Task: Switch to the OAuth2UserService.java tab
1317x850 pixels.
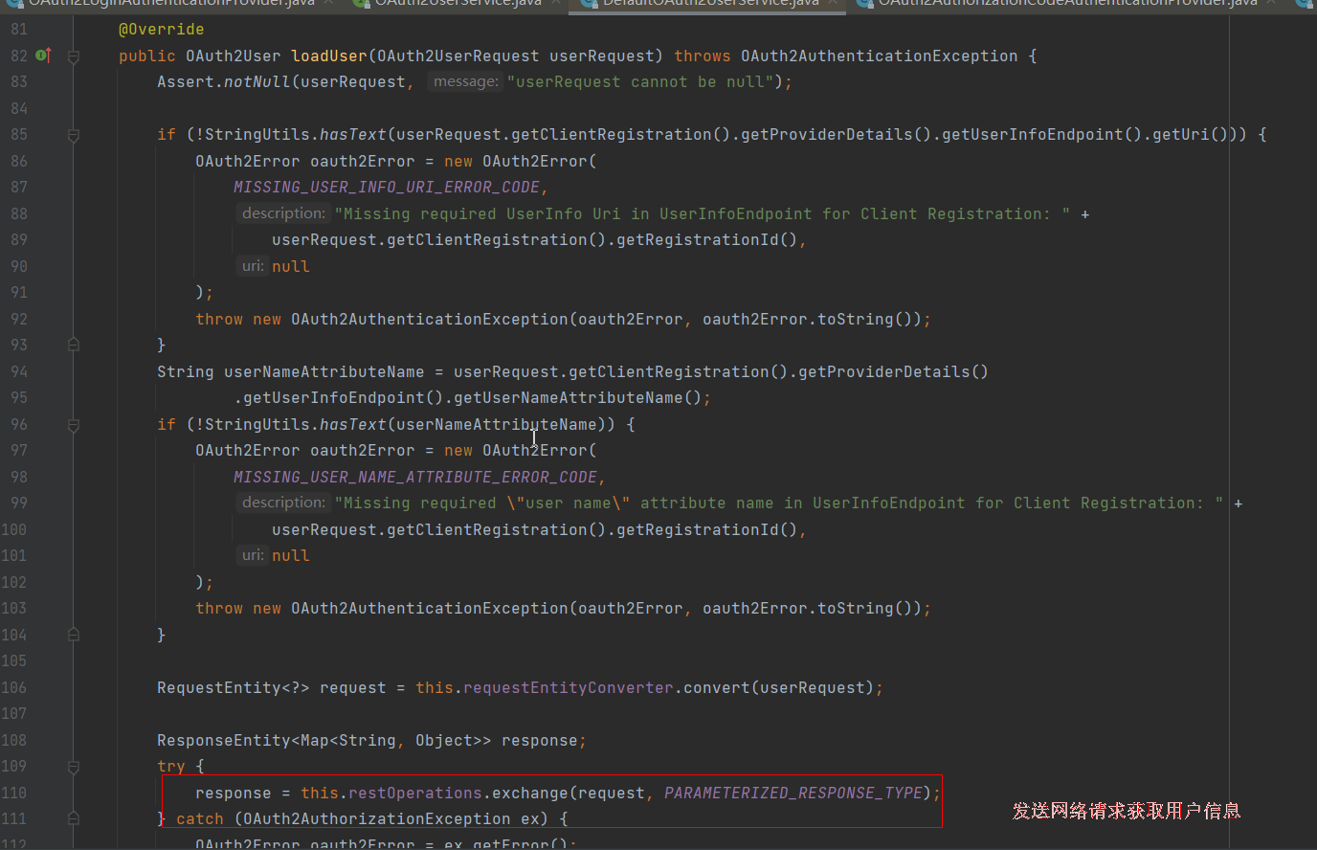Action: (x=458, y=3)
